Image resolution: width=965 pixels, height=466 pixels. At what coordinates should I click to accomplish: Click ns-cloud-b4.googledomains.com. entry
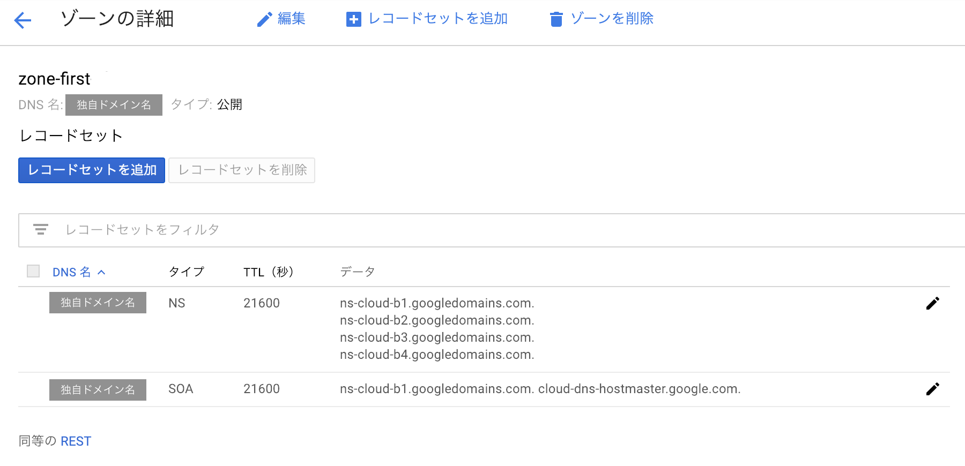point(437,355)
